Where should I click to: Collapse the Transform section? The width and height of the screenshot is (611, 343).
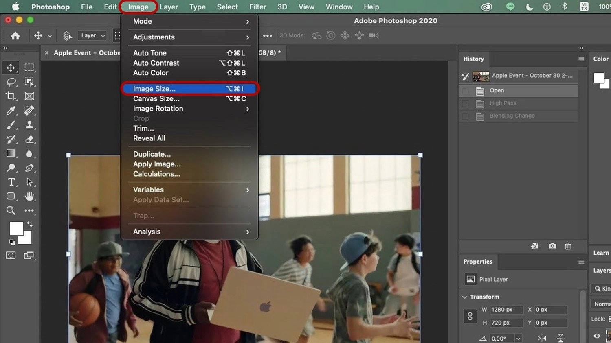click(464, 297)
